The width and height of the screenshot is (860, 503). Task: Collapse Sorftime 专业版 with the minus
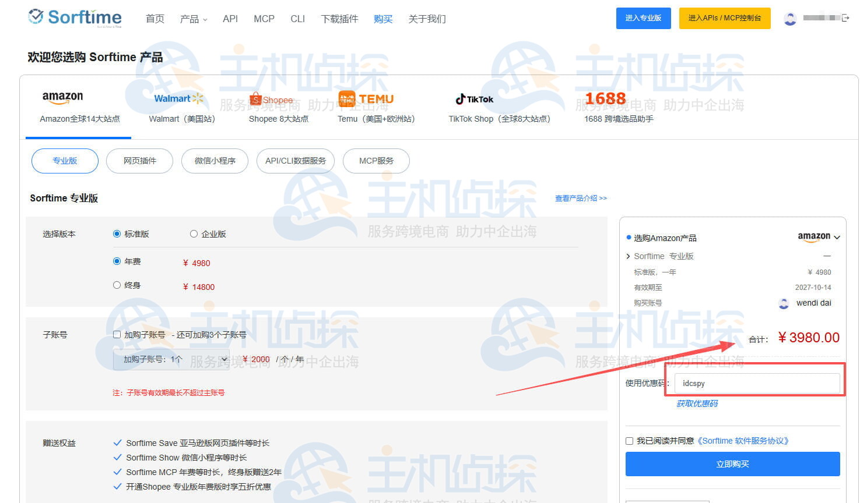(x=827, y=256)
